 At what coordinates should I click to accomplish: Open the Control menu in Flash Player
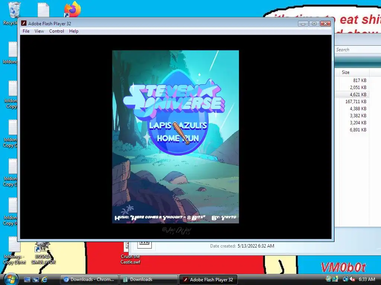(57, 31)
